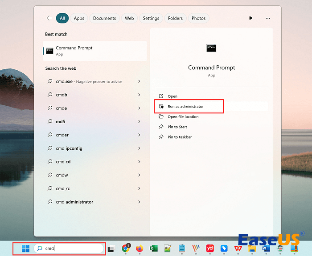Click the Task View taskbar icon
The image size is (312, 256).
[111, 248]
